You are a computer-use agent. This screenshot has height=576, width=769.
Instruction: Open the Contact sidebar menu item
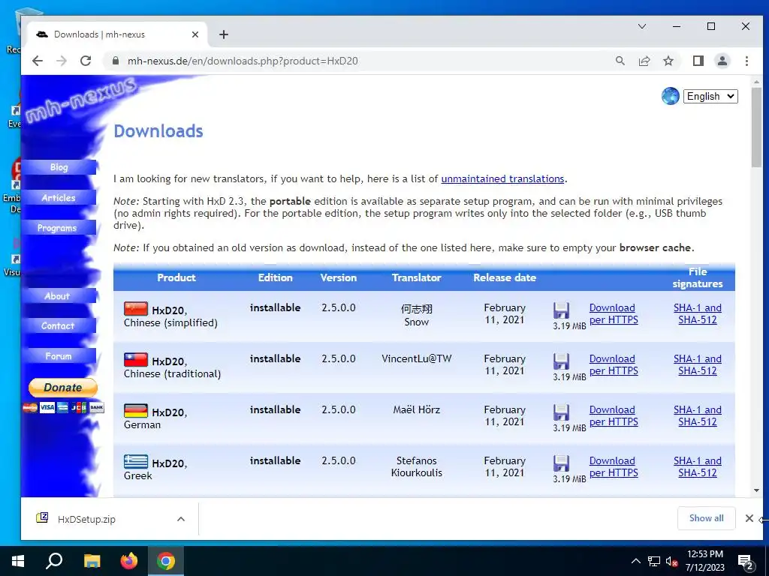[58, 325]
